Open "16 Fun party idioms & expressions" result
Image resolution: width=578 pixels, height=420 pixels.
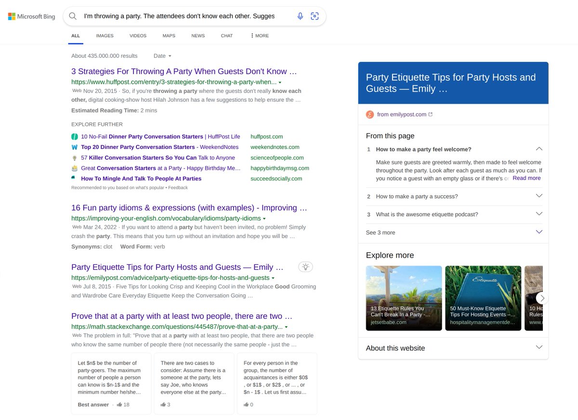189,208
